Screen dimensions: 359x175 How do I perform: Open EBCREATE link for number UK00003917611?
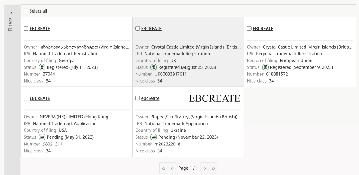click(x=151, y=29)
